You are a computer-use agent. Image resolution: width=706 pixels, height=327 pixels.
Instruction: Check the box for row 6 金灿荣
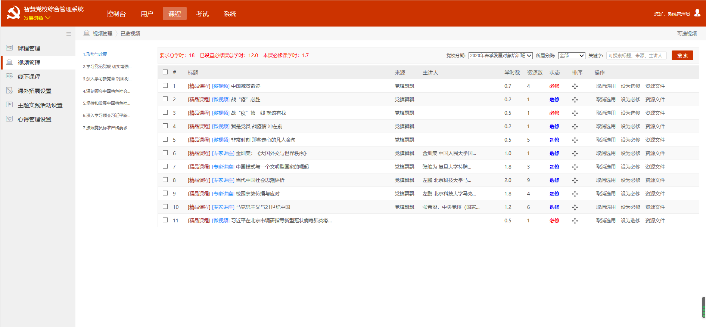[x=165, y=152]
